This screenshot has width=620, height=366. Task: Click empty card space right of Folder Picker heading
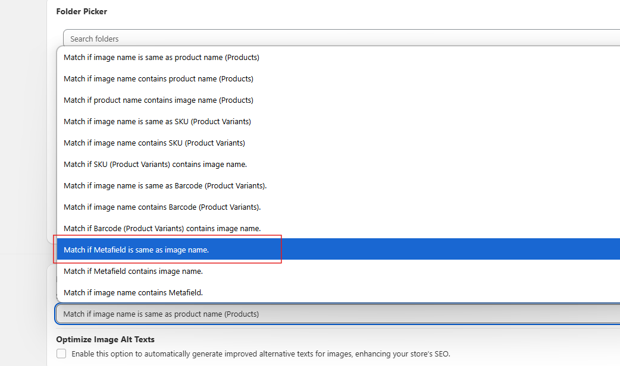(357, 12)
